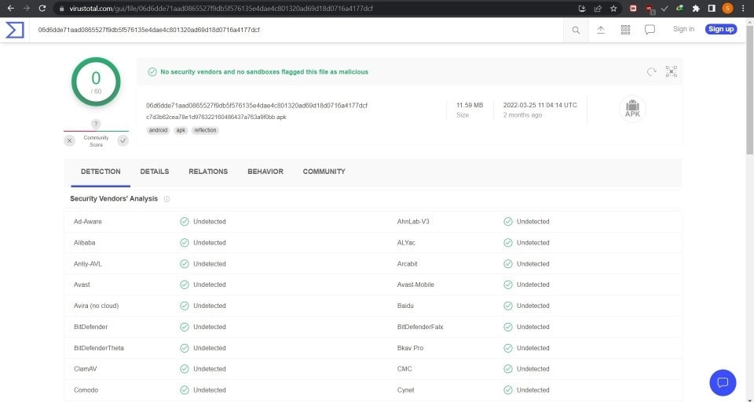Click the BitDefenderTheta vendor name

[99, 348]
